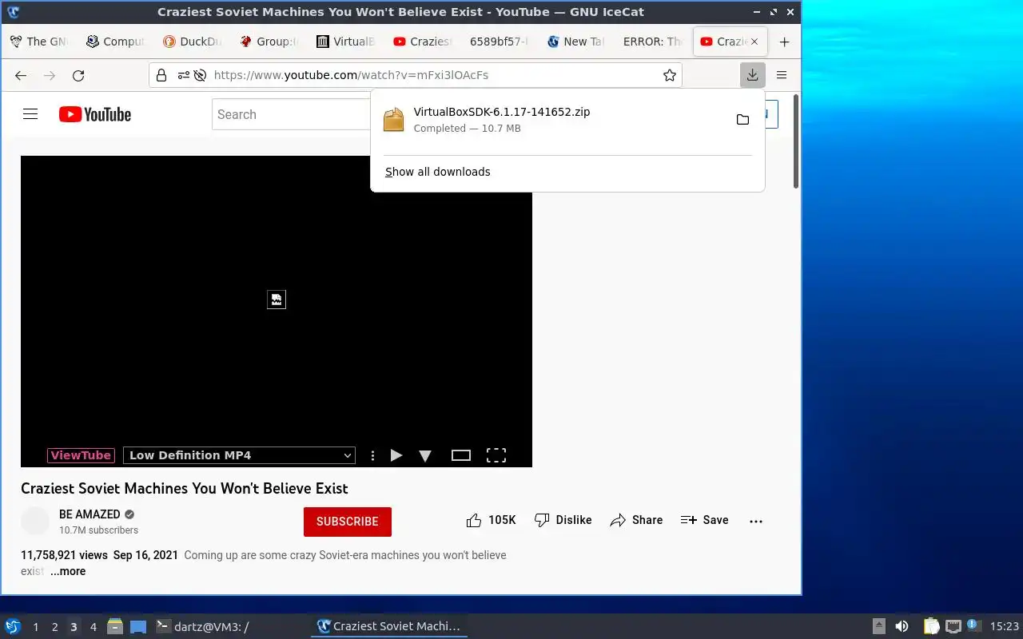Dislike the video
The image size is (1023, 639).
pos(563,521)
